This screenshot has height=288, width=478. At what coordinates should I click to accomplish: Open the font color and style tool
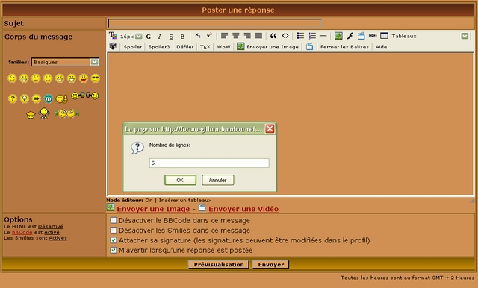113,36
